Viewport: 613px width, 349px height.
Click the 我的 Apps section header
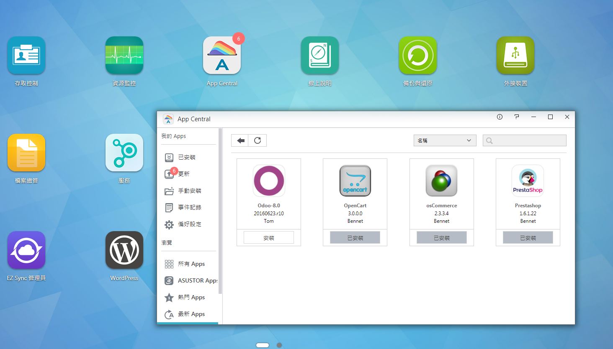pos(173,136)
